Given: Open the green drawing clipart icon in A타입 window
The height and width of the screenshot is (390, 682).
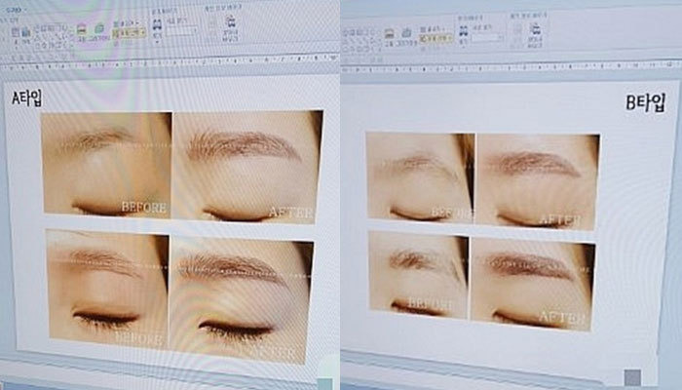Looking at the screenshot, I should click(99, 28).
